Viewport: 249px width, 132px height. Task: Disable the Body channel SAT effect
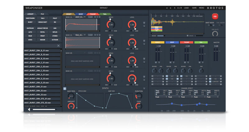pyautogui.click(x=167, y=76)
